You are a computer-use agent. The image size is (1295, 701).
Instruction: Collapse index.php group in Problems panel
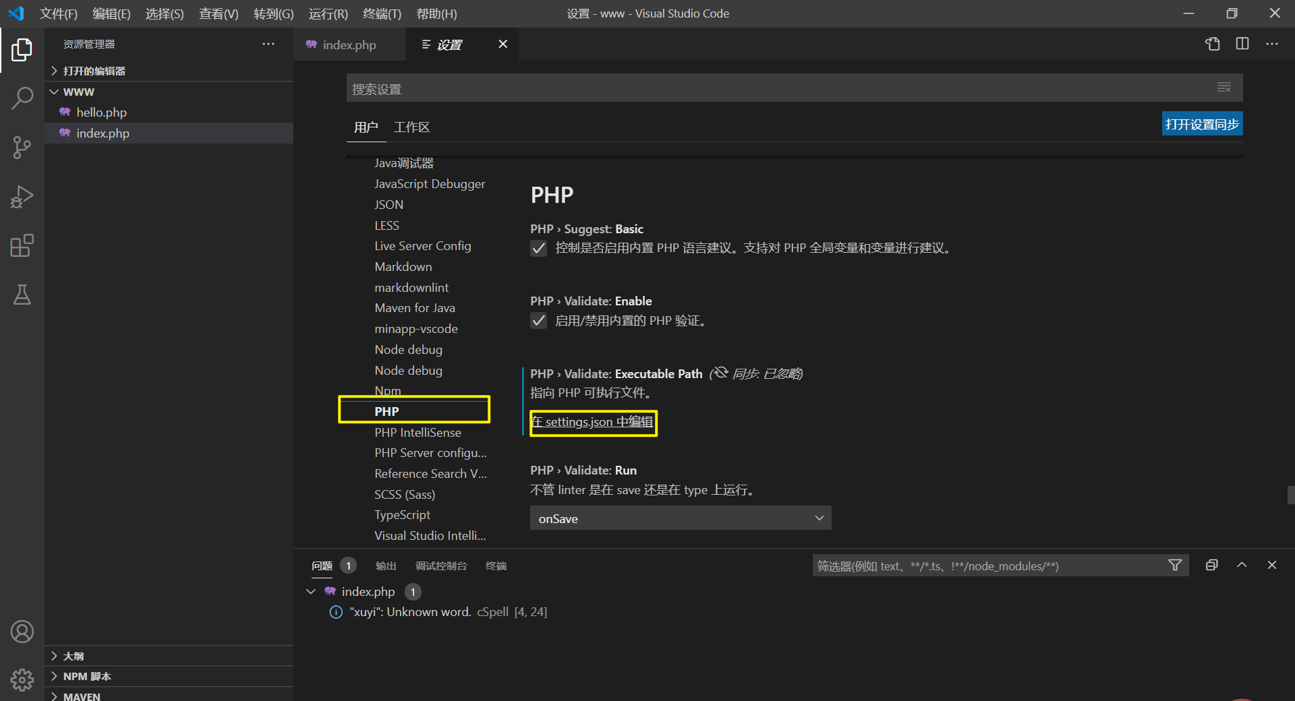tap(311, 592)
